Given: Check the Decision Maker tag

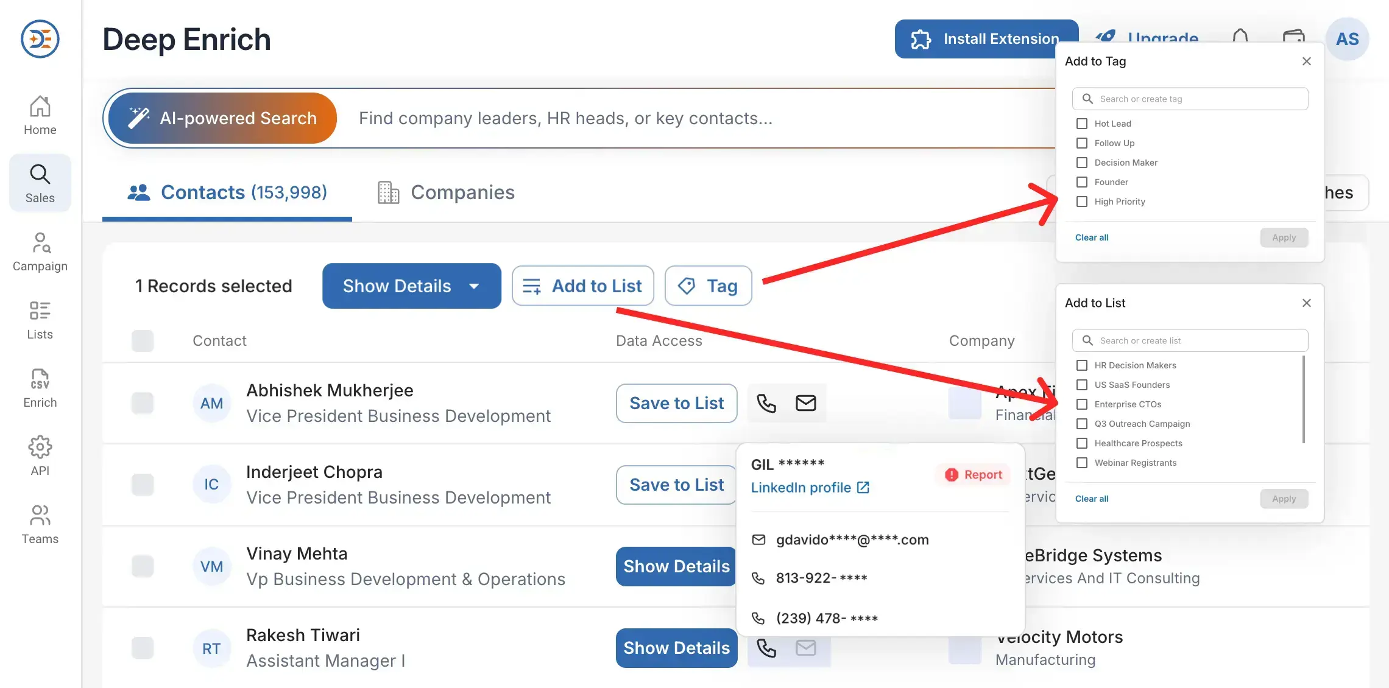Looking at the screenshot, I should 1082,163.
